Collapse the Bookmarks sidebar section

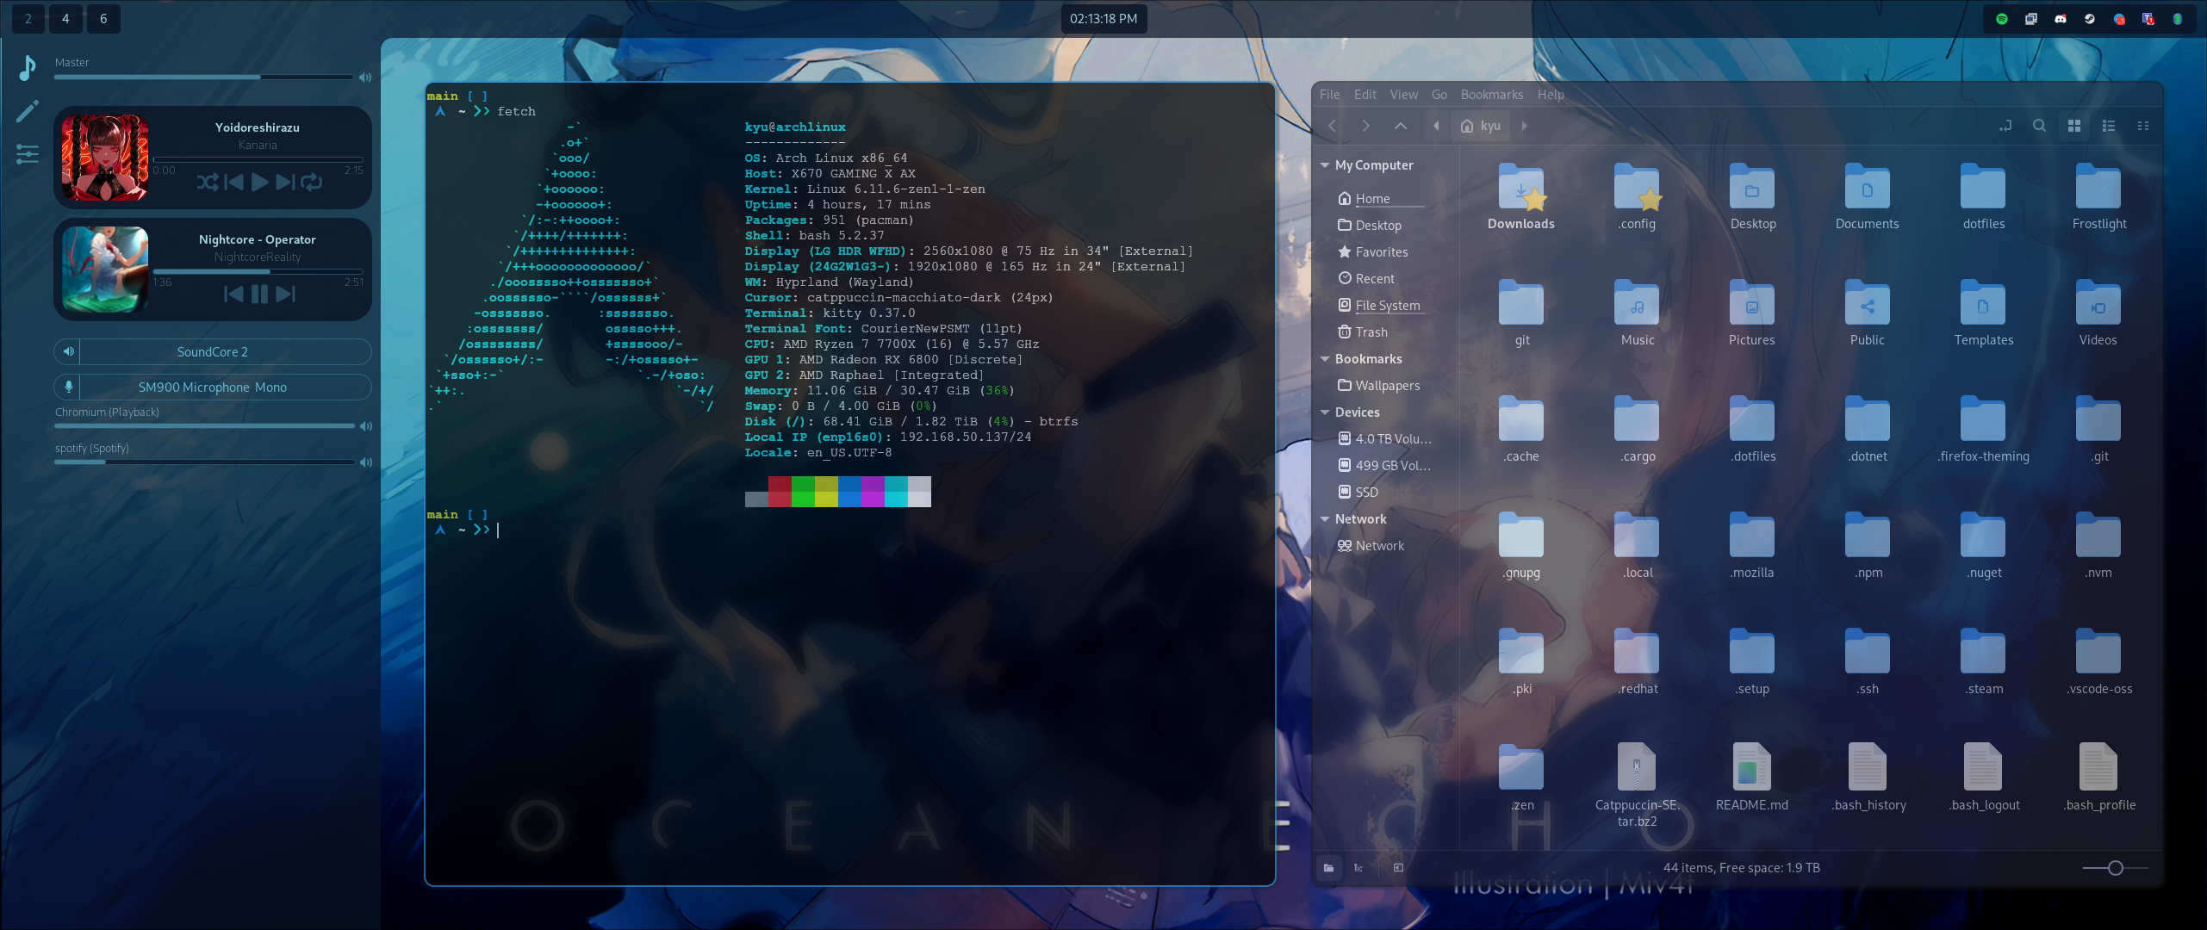coord(1325,359)
